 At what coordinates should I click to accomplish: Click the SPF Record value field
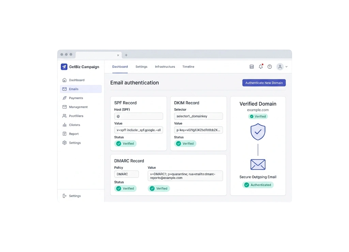[138, 130]
